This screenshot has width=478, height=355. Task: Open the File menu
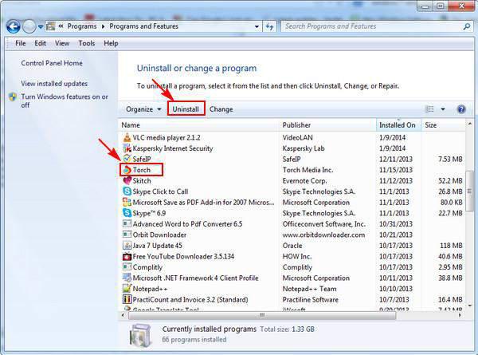coord(21,43)
